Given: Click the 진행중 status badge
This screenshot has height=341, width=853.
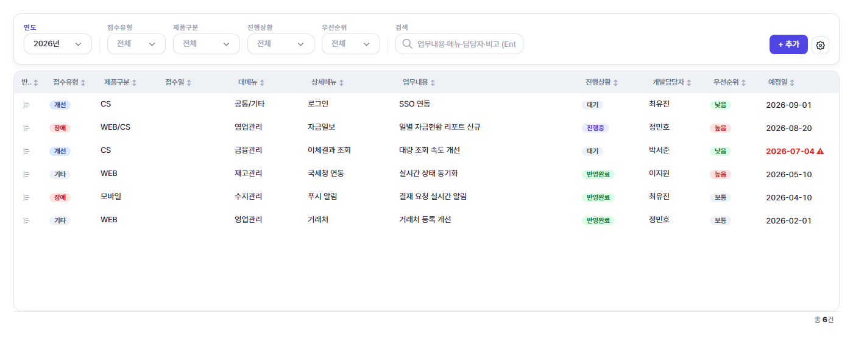Looking at the screenshot, I should coord(595,128).
